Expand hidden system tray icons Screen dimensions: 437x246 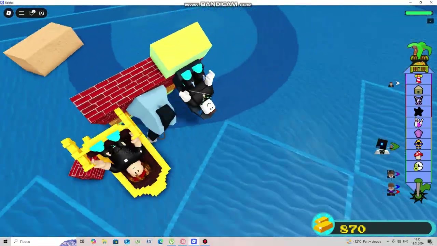[x=388, y=242]
